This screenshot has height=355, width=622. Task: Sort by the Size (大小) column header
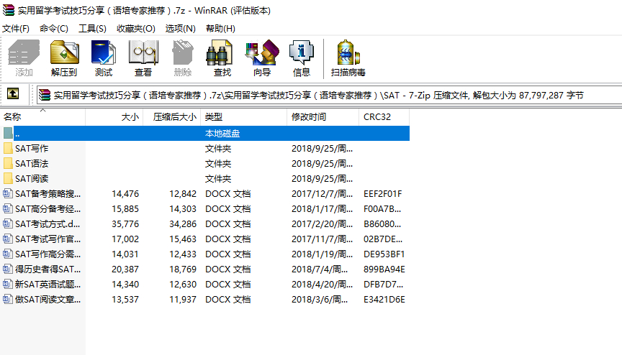[114, 116]
